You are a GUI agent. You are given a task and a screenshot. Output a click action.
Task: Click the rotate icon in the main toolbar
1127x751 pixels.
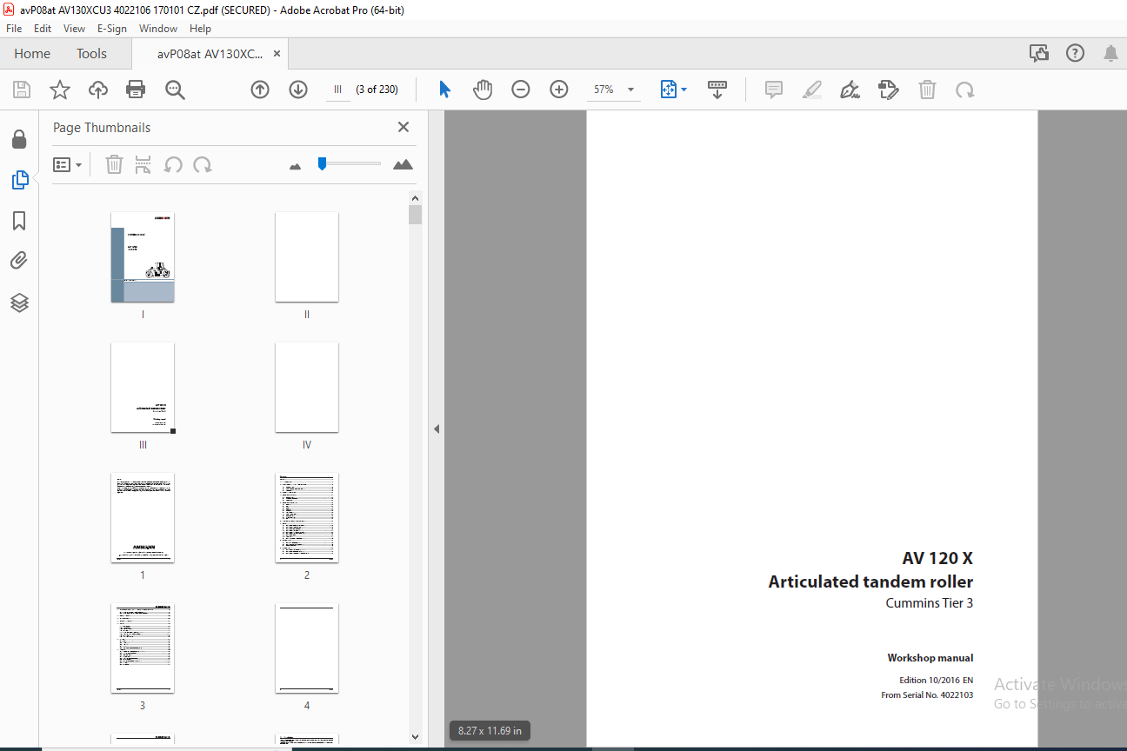click(x=965, y=90)
